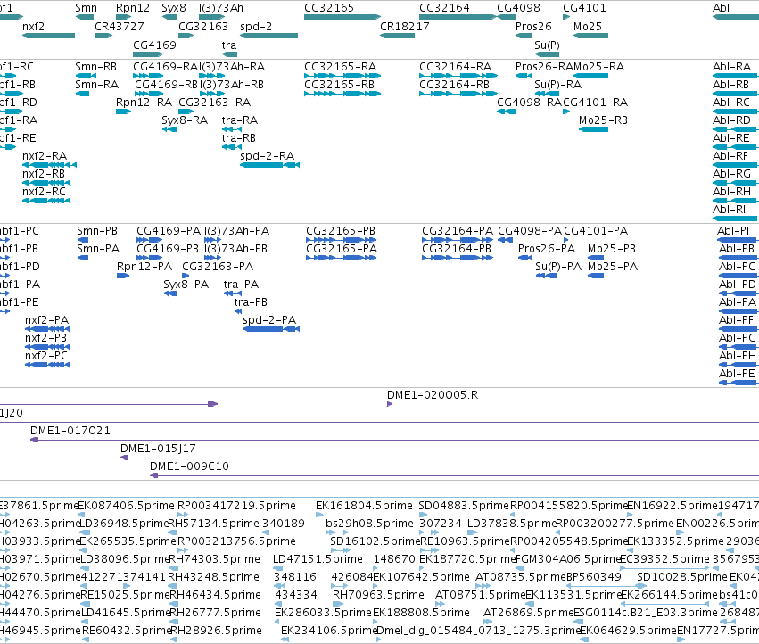The height and width of the screenshot is (644, 759).
Task: Click the Smn gene label
Action: point(87,8)
